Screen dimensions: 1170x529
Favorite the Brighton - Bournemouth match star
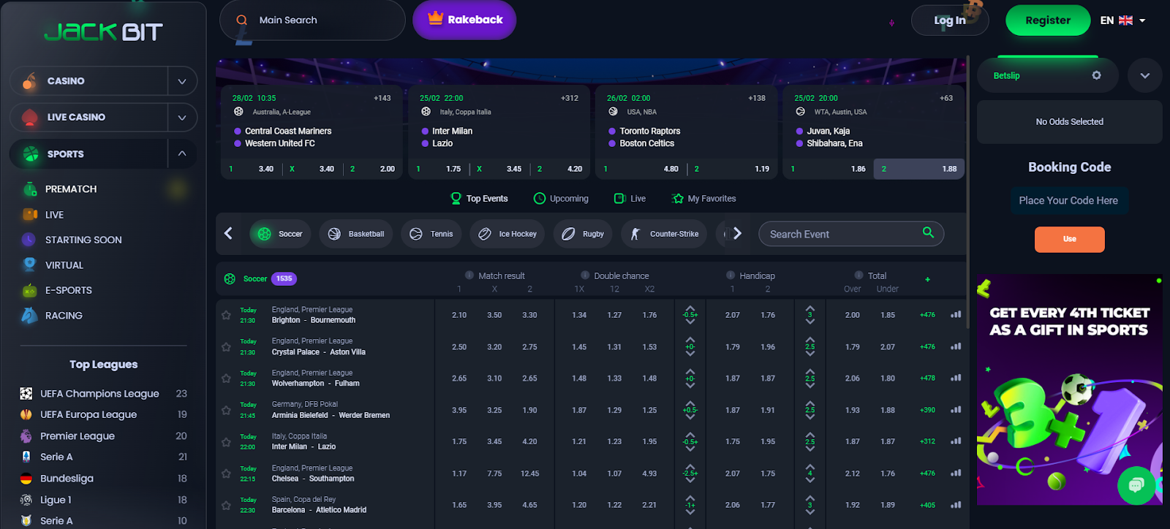coord(227,315)
